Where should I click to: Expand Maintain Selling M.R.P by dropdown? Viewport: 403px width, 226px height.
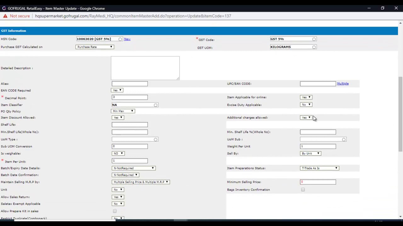point(141,182)
